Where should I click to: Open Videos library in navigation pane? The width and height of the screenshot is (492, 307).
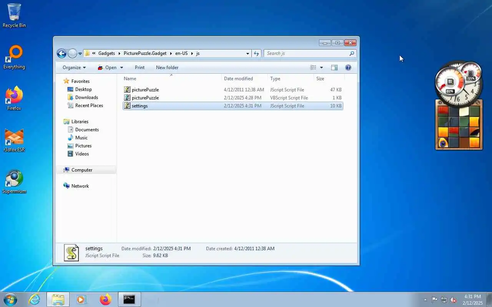coord(82,153)
